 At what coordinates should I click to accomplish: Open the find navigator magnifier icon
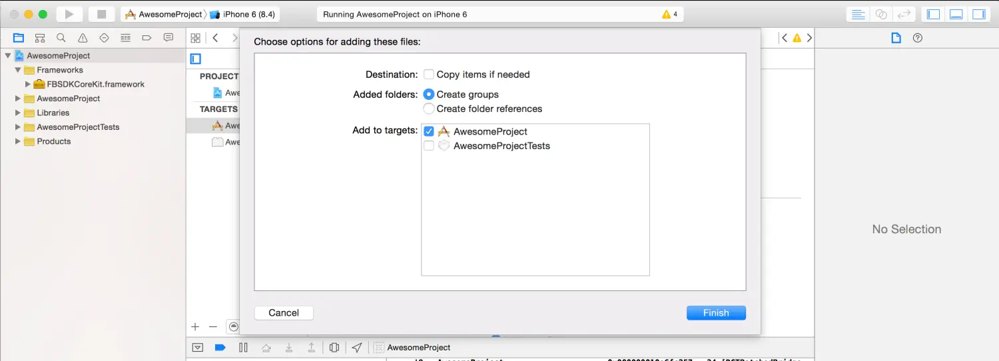coord(61,38)
